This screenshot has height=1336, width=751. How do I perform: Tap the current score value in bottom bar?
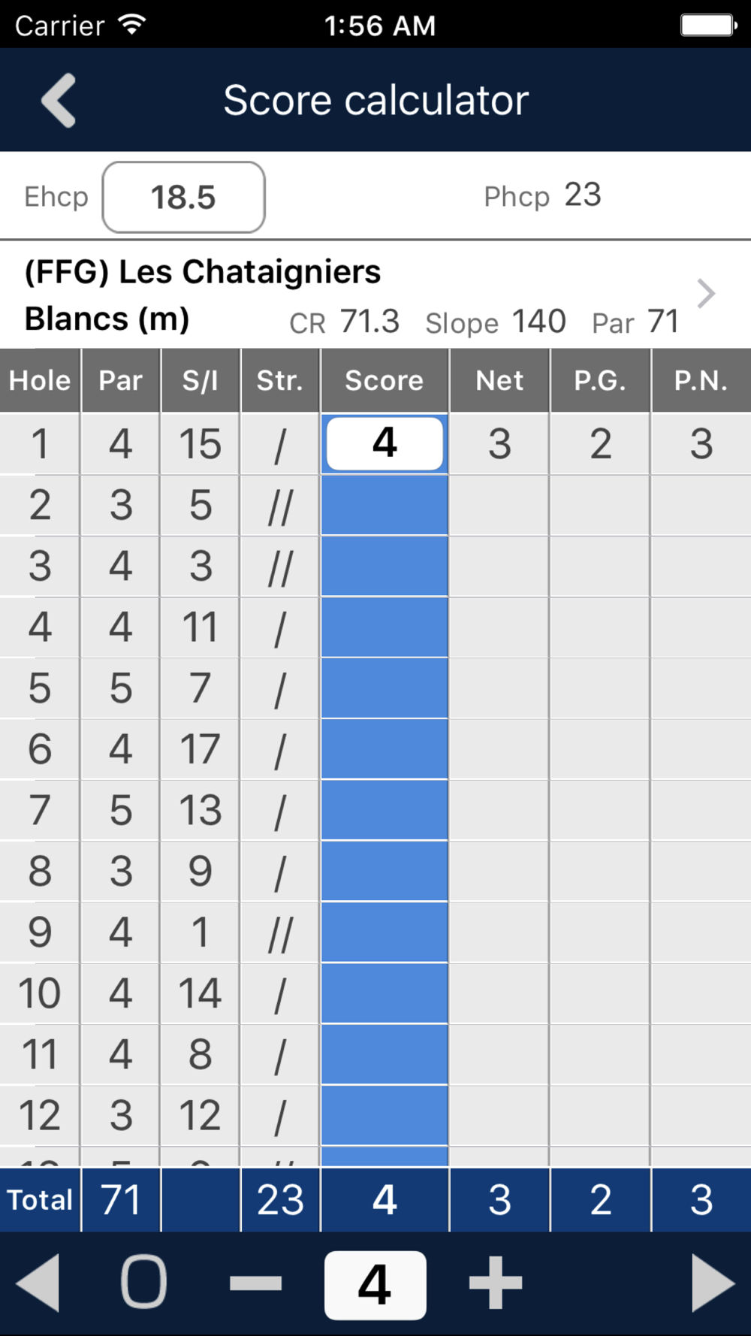(x=375, y=1285)
